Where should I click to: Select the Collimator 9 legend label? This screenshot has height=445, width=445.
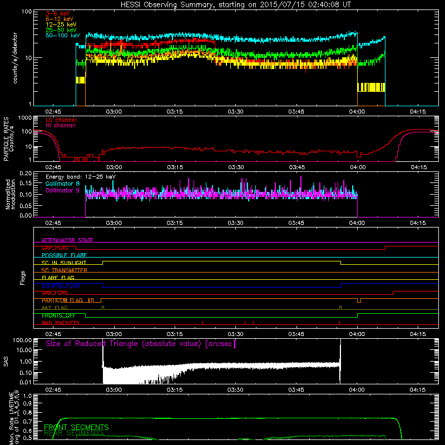pos(62,190)
